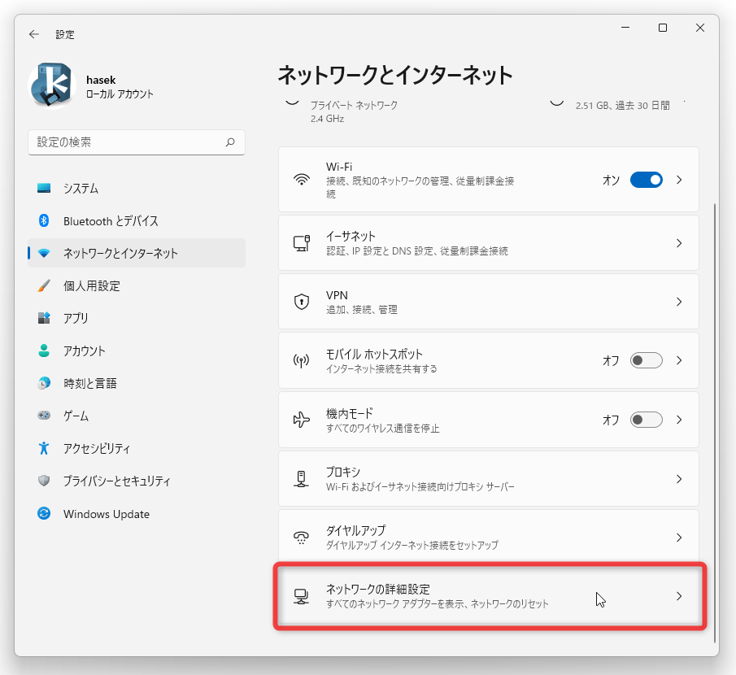The width and height of the screenshot is (736, 675).
Task: Open アプリ settings category
Action: coord(137,318)
